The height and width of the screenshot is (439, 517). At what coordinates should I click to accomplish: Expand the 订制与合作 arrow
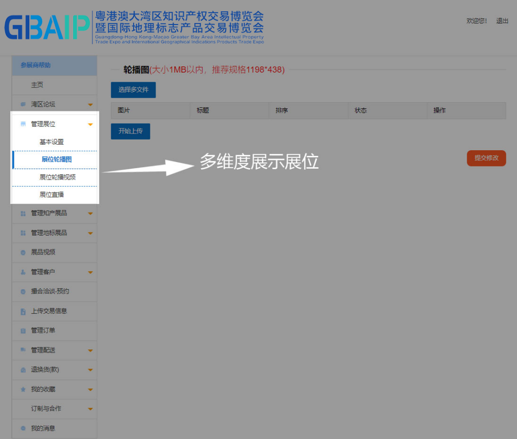pos(90,409)
